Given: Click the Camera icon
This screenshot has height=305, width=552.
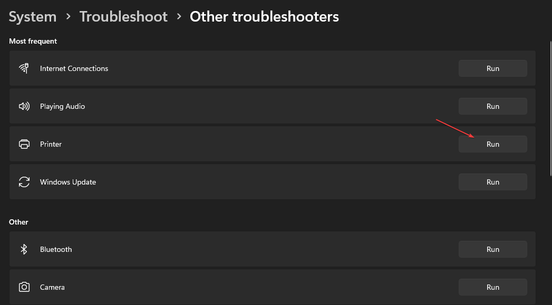Looking at the screenshot, I should point(24,287).
